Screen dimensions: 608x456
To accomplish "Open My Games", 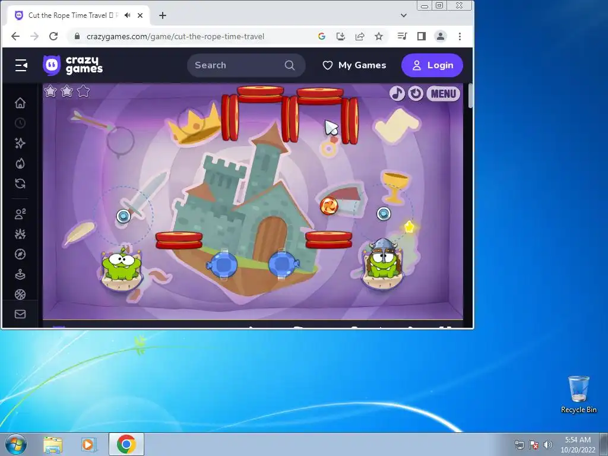I will click(354, 65).
